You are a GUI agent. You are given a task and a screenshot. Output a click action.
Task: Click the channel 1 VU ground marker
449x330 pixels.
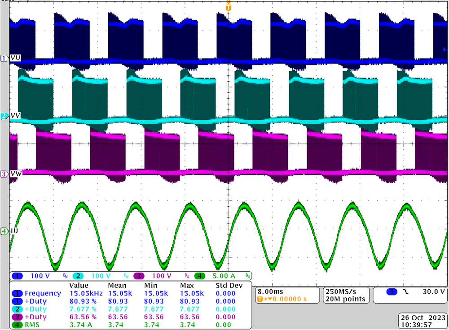(4, 58)
